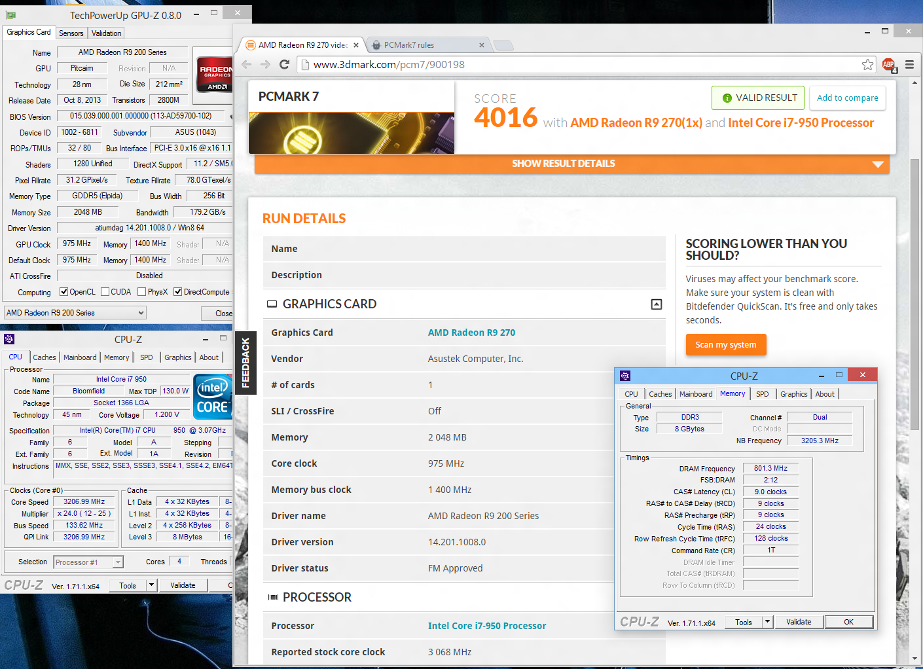Open the Processor #1 selection dropdown
The height and width of the screenshot is (669, 923).
88,562
